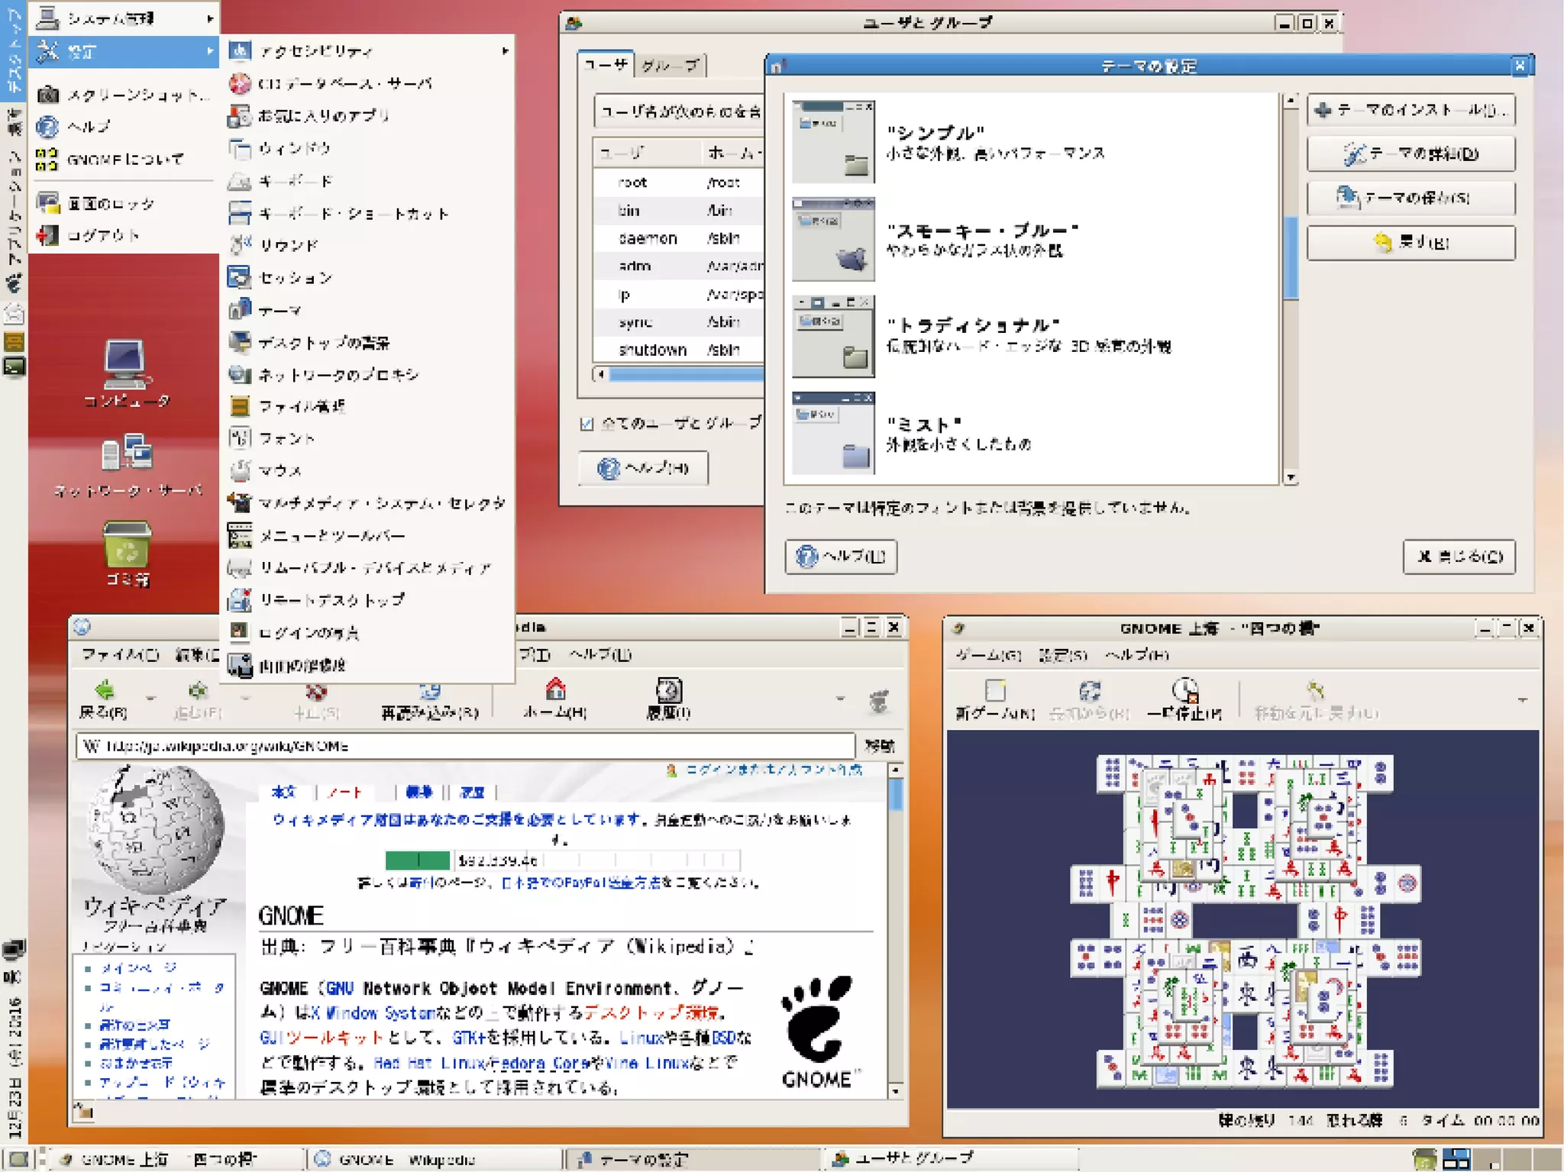Screen dimensions: 1564x1172
Task: Expand the Mahjongg toolbar overflow arrow
Action: pyautogui.click(x=1522, y=699)
